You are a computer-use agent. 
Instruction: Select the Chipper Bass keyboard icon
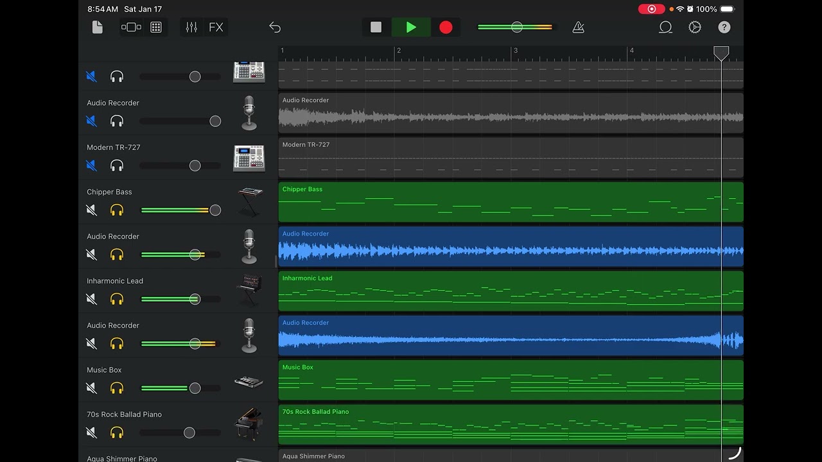click(x=249, y=202)
